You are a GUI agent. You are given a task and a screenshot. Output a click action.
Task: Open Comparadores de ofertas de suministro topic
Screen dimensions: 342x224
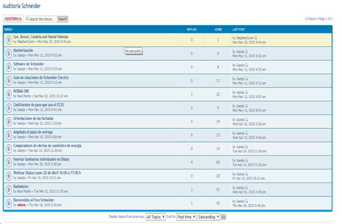(x=47, y=145)
